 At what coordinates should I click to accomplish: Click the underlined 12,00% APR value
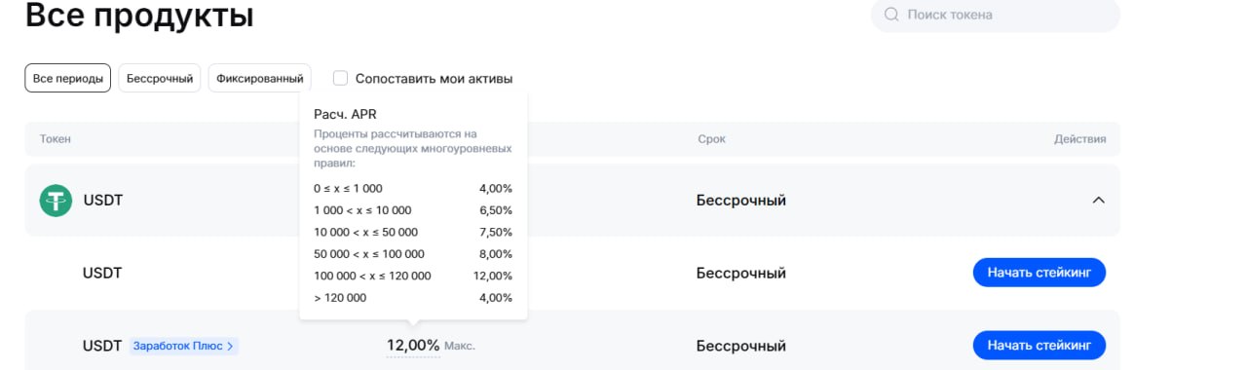coord(413,346)
